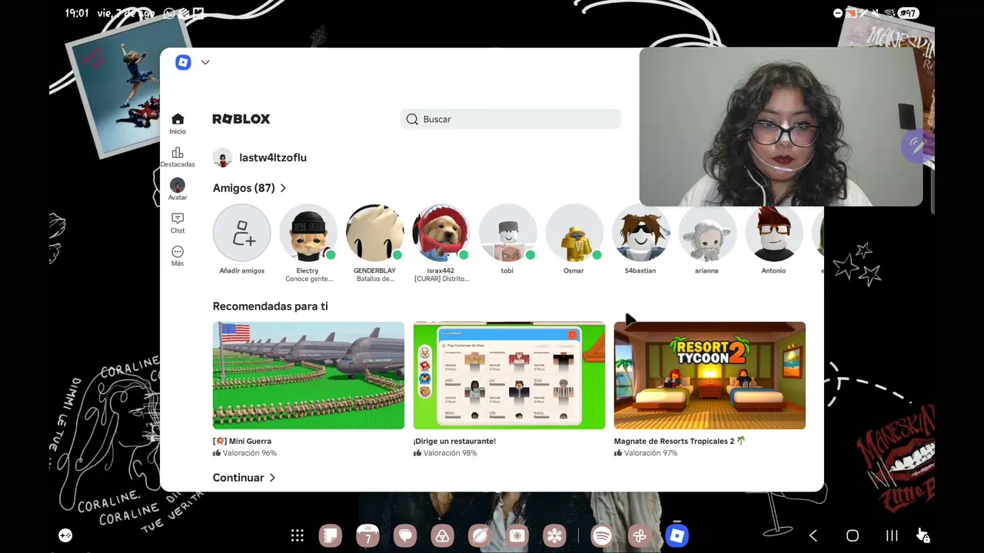
Task: Open friend arianna's avatar
Action: pos(706,233)
